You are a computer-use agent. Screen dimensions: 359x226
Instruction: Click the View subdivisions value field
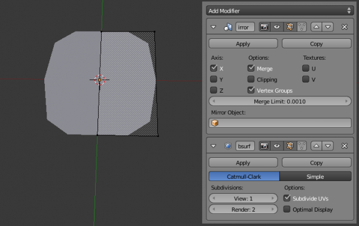point(243,198)
